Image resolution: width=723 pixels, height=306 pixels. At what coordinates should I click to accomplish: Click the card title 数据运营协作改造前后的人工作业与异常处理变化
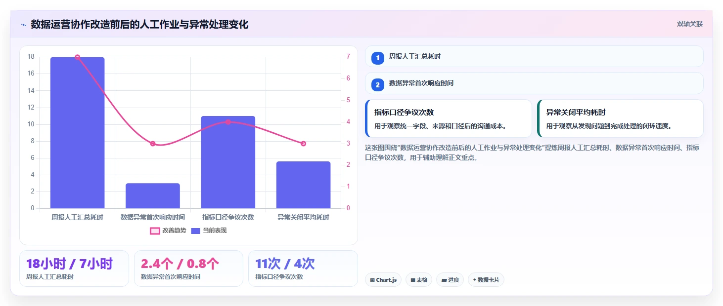[139, 24]
